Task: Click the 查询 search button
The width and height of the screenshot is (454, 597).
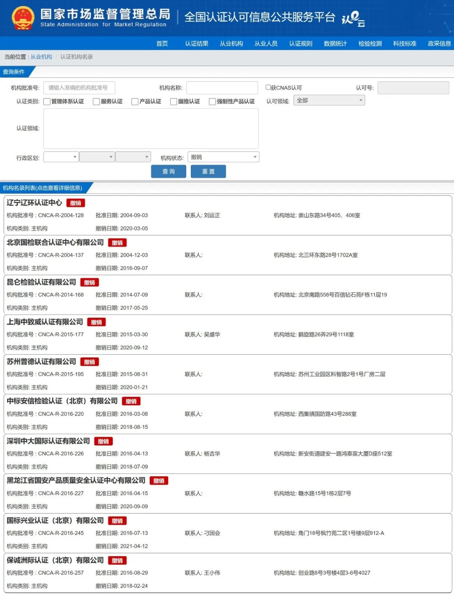Action: click(169, 171)
